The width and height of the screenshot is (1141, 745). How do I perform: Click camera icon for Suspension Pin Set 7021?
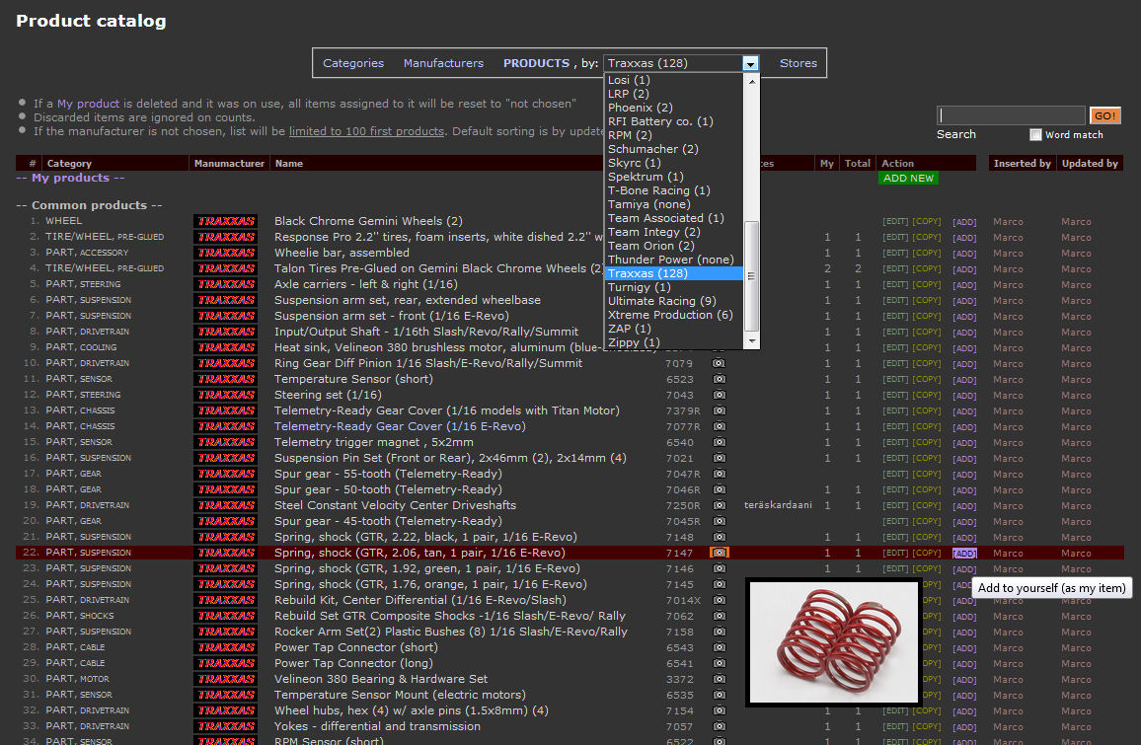pyautogui.click(x=719, y=458)
